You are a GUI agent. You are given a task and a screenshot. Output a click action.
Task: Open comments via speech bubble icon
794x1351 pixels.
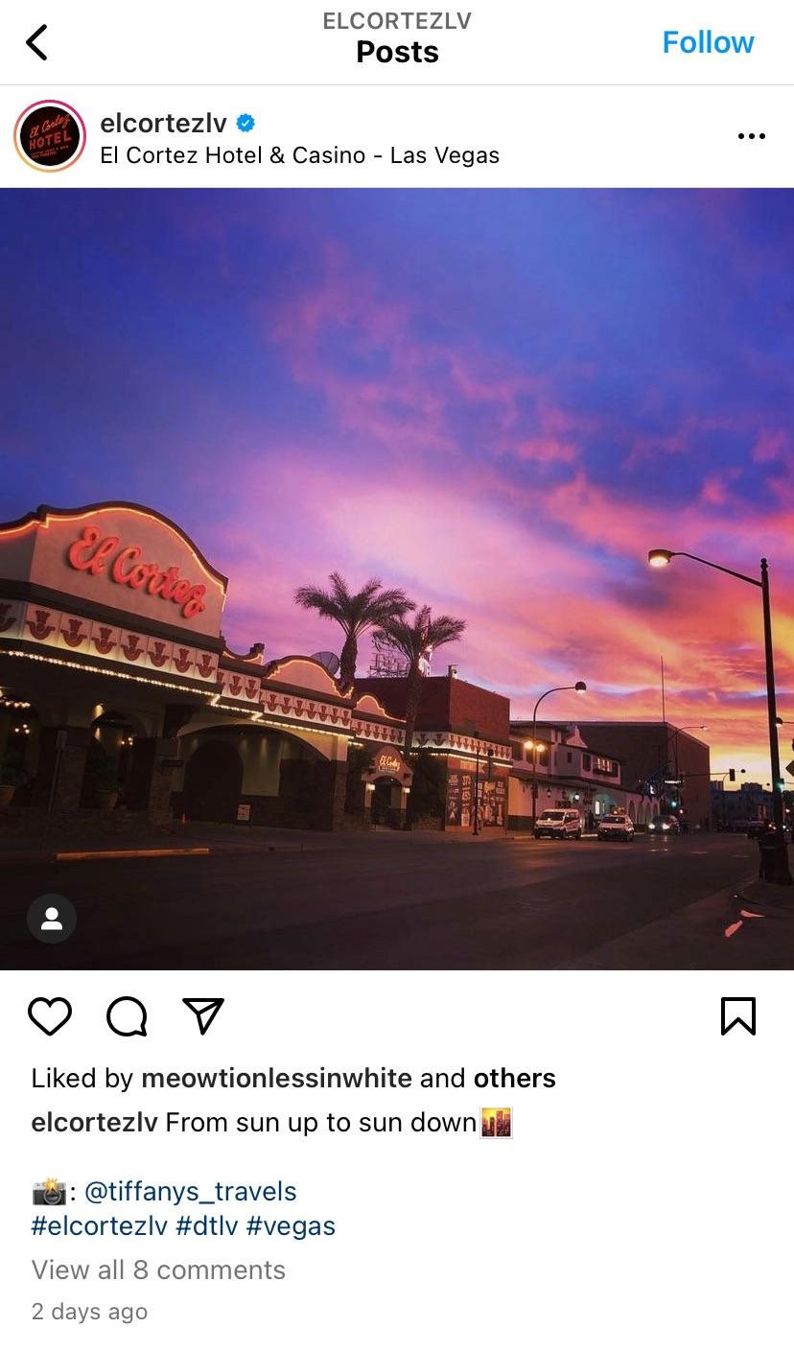(127, 1016)
